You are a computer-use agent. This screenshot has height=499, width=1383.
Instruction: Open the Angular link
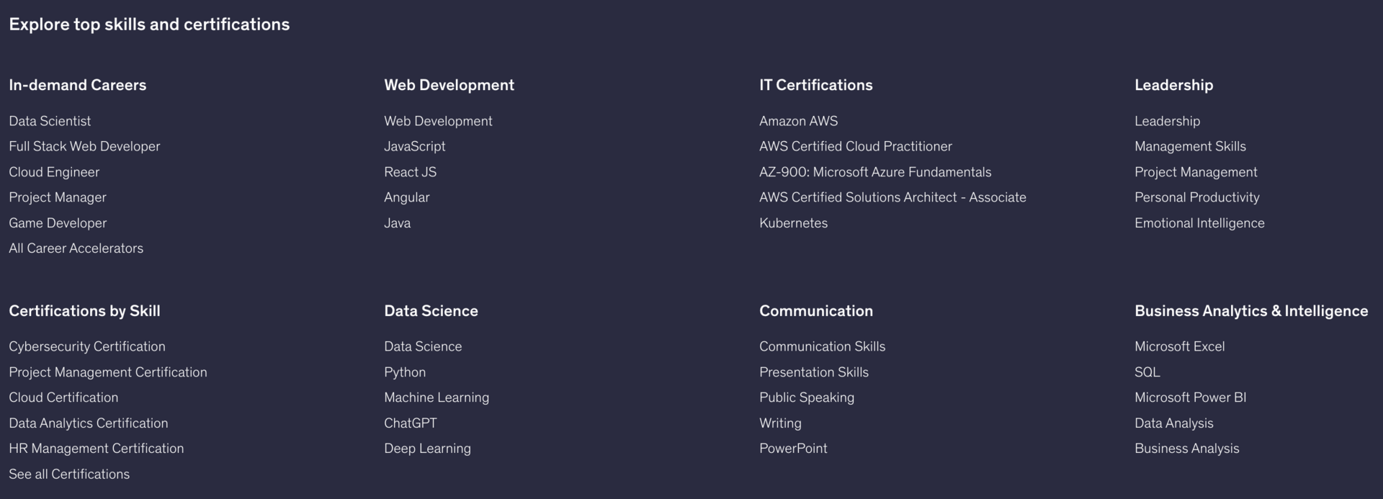[x=406, y=197]
